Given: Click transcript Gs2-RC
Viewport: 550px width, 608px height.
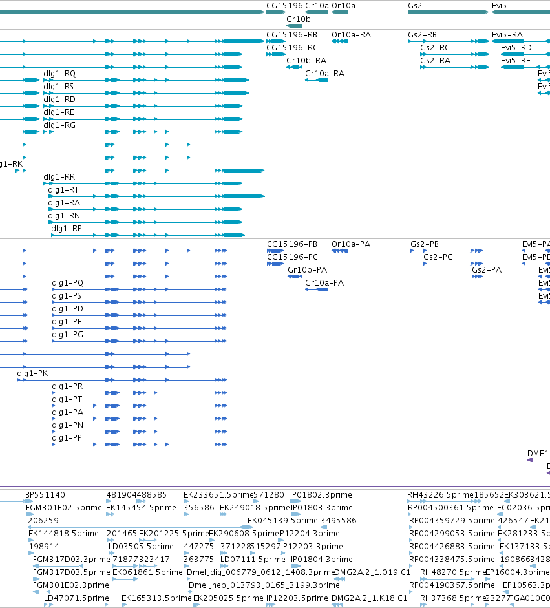Looking at the screenshot, I should pos(435,48).
